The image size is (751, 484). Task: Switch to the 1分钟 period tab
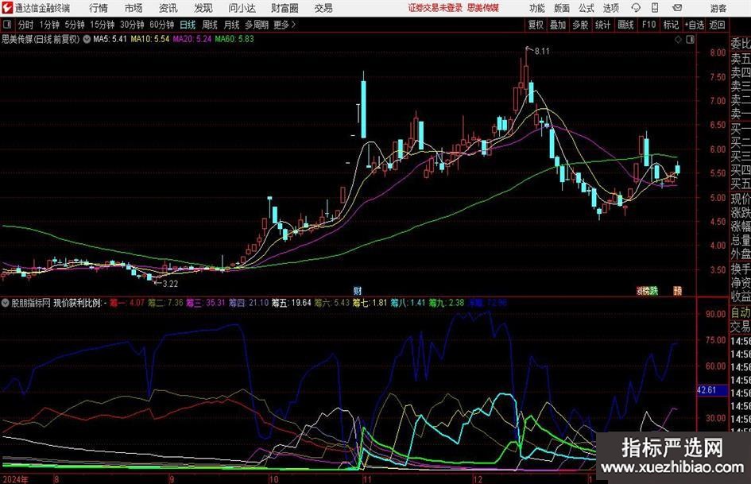click(x=49, y=25)
